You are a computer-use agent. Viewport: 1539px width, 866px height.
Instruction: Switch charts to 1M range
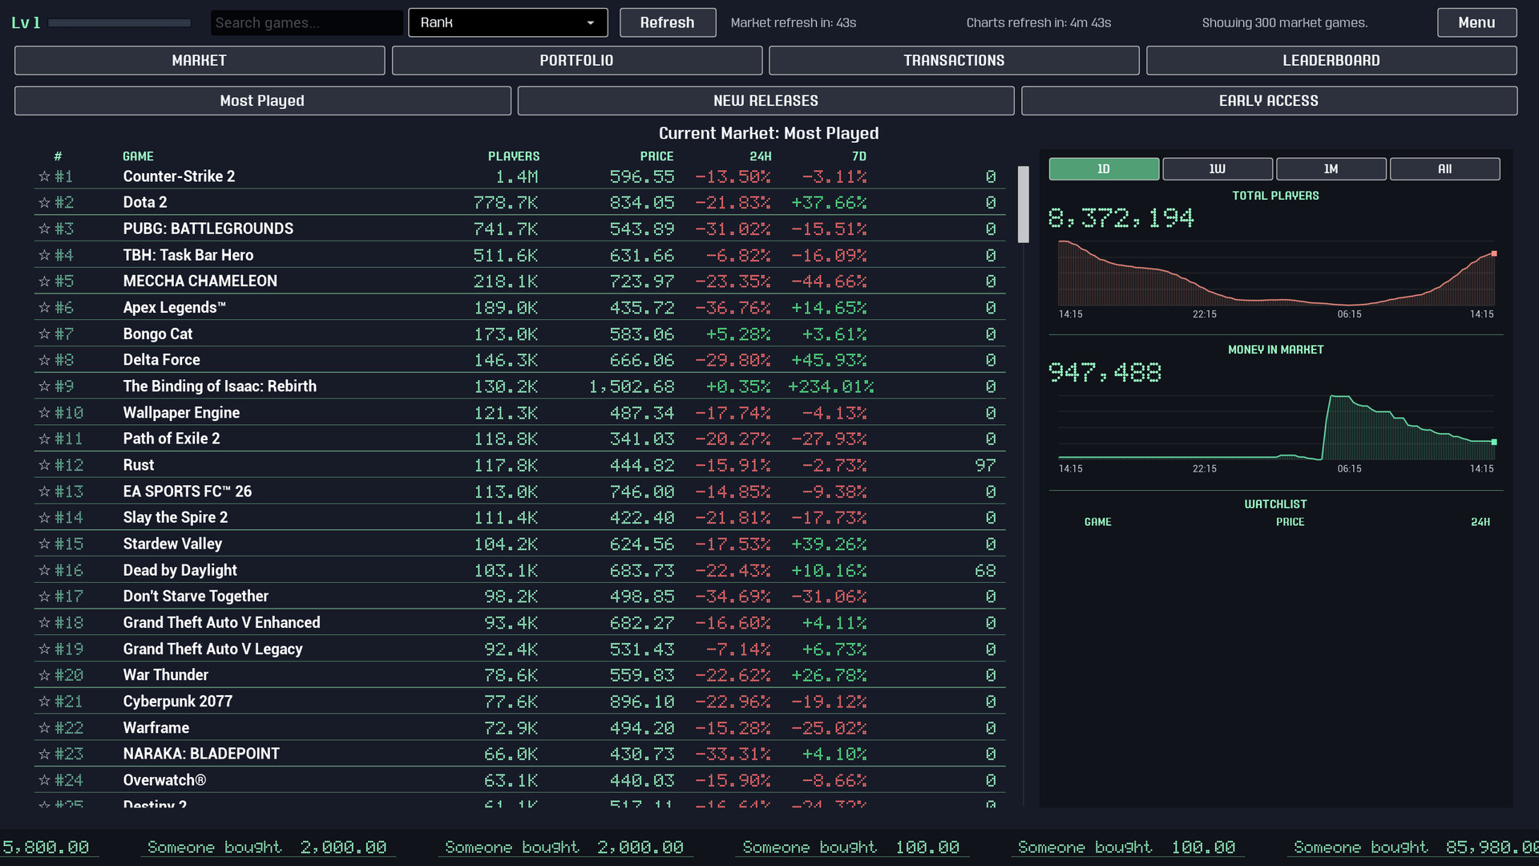[x=1331, y=169]
